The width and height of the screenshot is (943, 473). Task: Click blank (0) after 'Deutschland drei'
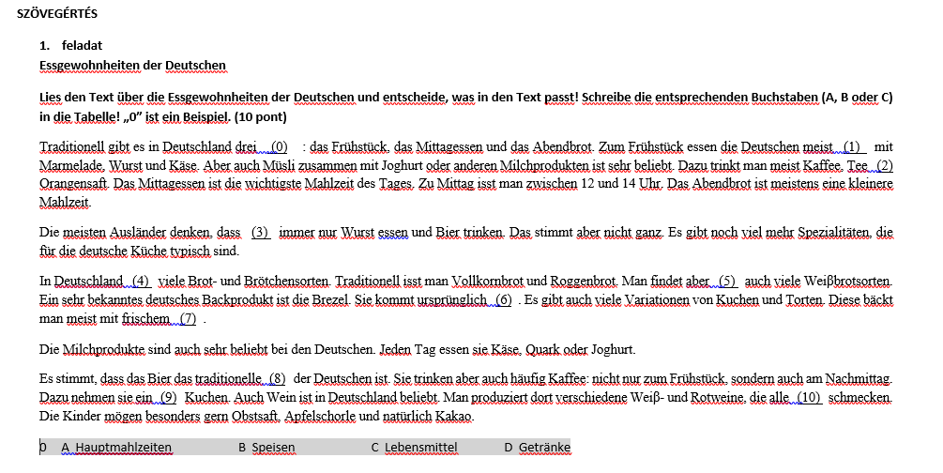(x=278, y=147)
